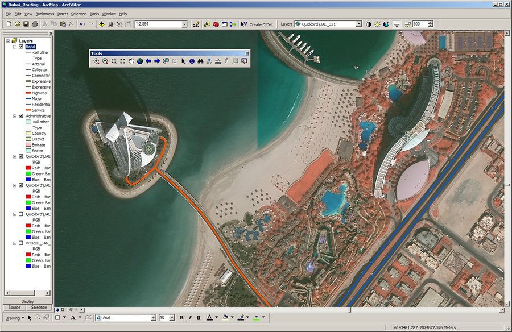Toggle the Road layer visibility

21,47
